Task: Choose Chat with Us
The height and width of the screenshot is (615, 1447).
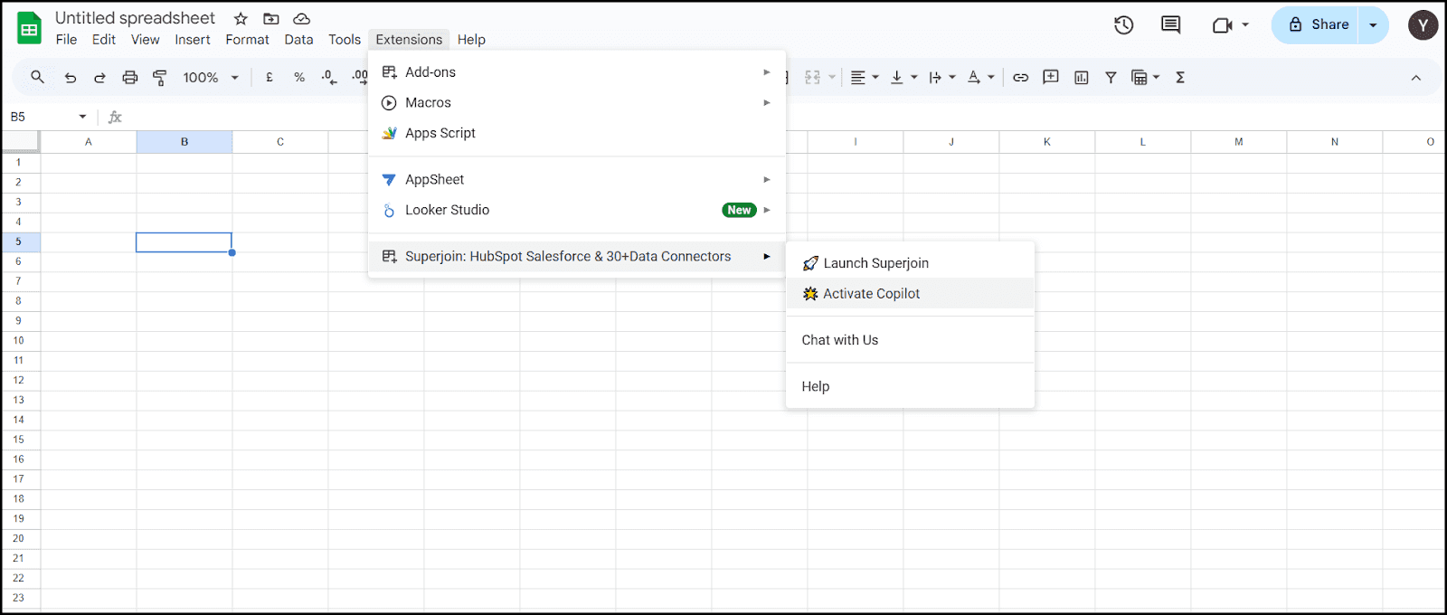Action: click(910, 340)
